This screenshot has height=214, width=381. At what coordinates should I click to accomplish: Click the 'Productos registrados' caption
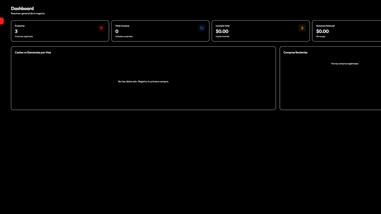[x=24, y=37]
